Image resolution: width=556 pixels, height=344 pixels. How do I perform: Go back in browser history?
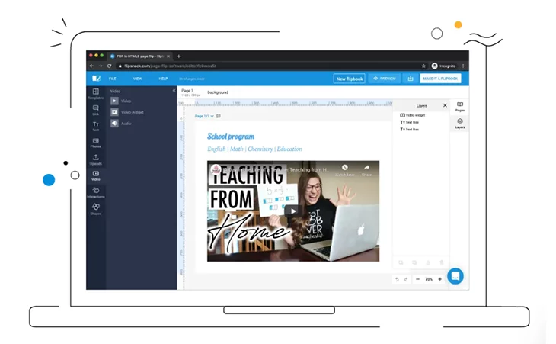91,66
